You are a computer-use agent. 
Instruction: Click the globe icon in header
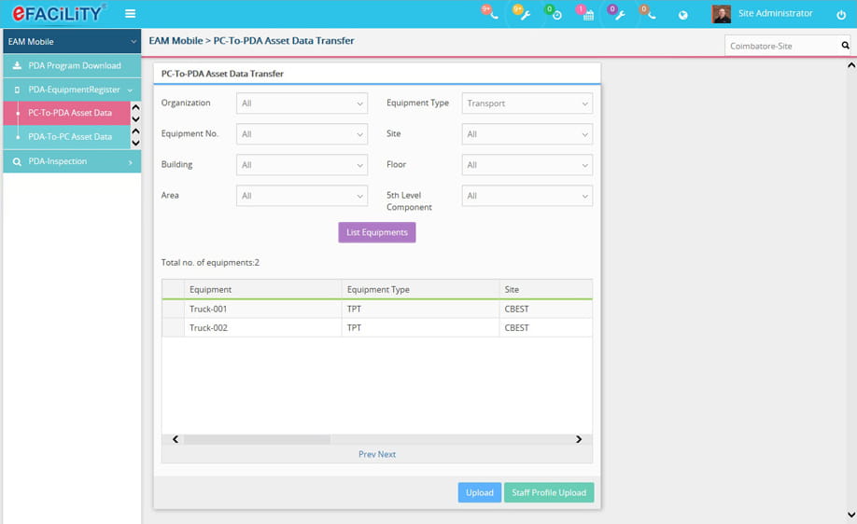682,15
